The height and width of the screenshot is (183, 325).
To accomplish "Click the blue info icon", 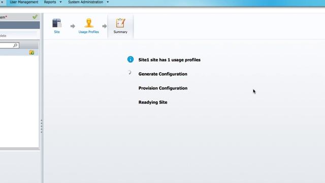I will pos(131,59).
